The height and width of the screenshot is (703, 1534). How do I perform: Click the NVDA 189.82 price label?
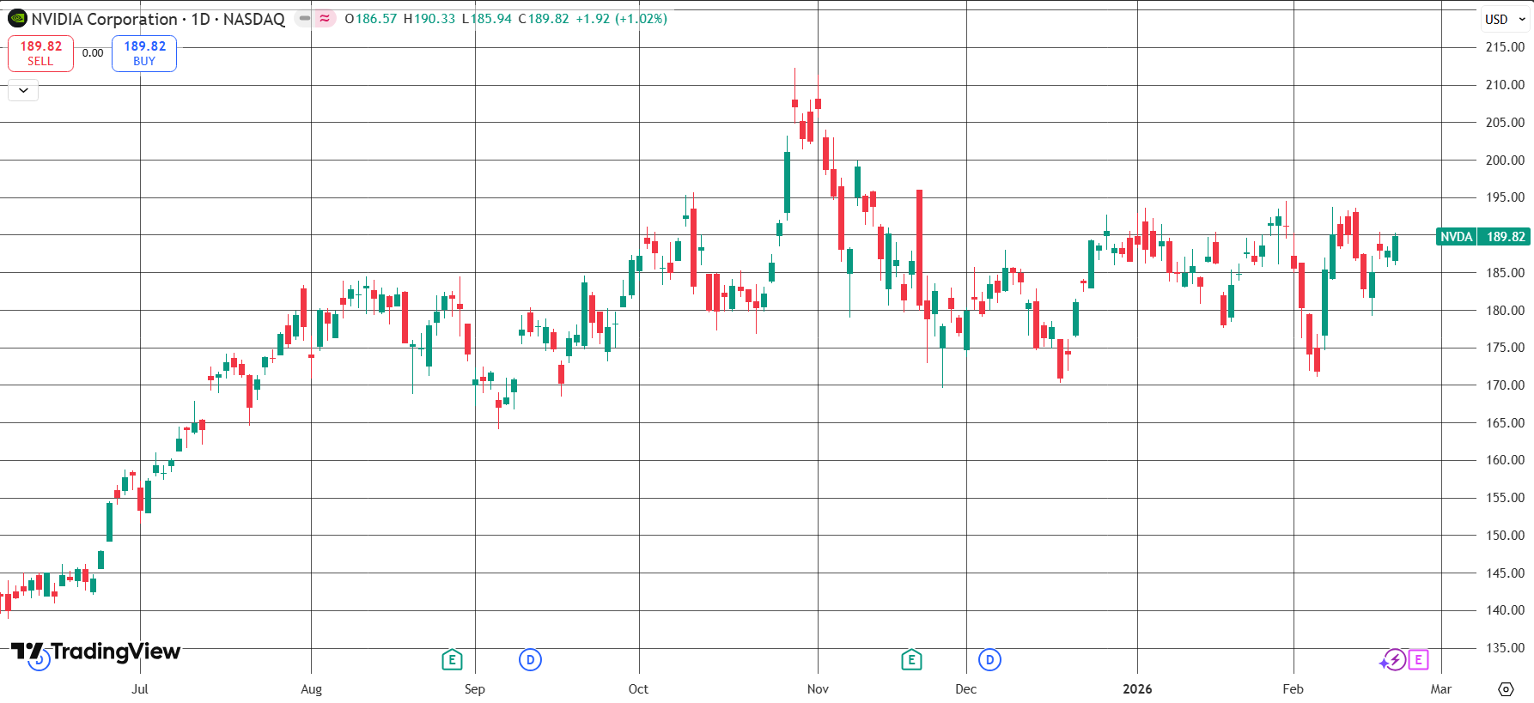[1482, 237]
